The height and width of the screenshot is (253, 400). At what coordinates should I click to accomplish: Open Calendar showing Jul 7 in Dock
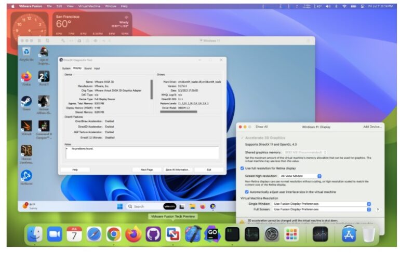(x=74, y=234)
